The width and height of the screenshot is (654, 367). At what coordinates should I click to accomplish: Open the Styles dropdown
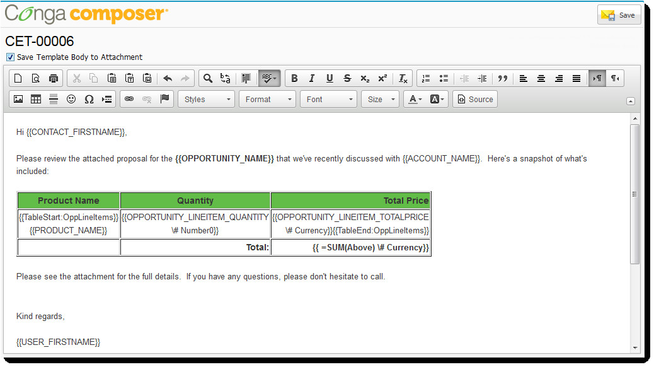(x=207, y=100)
